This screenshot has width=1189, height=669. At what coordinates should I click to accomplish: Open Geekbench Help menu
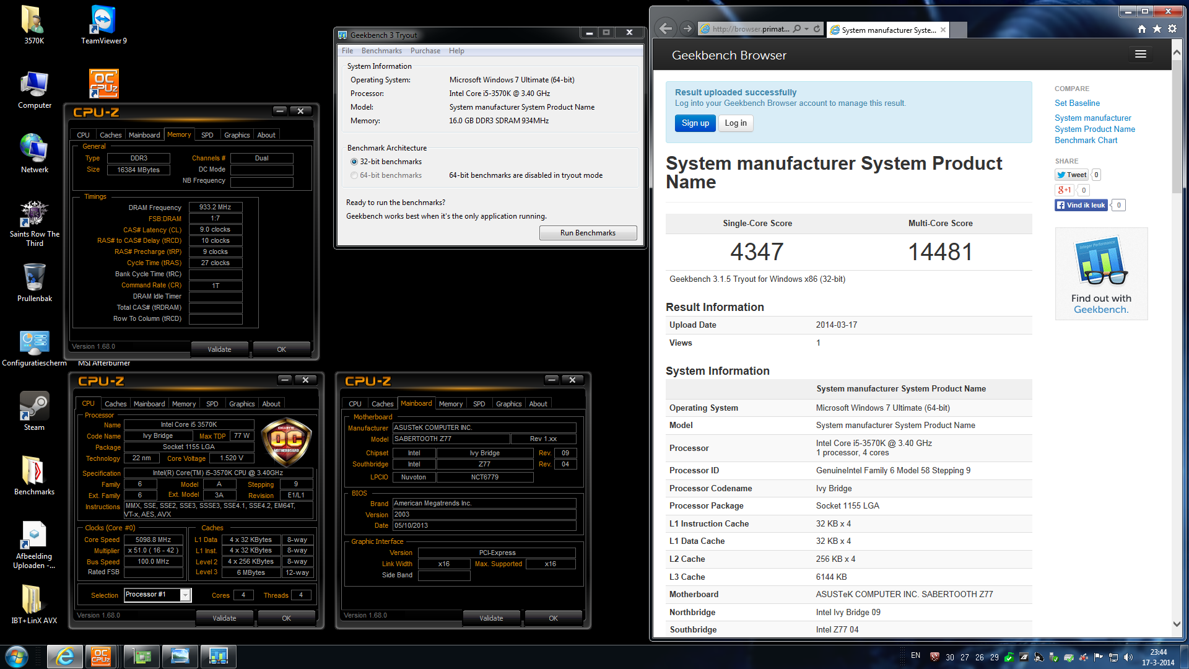[x=456, y=51]
